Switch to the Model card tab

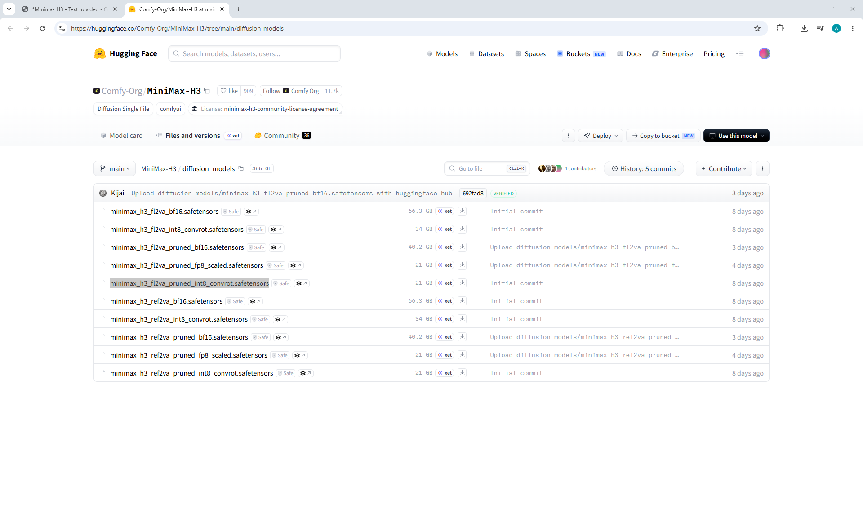(x=121, y=136)
